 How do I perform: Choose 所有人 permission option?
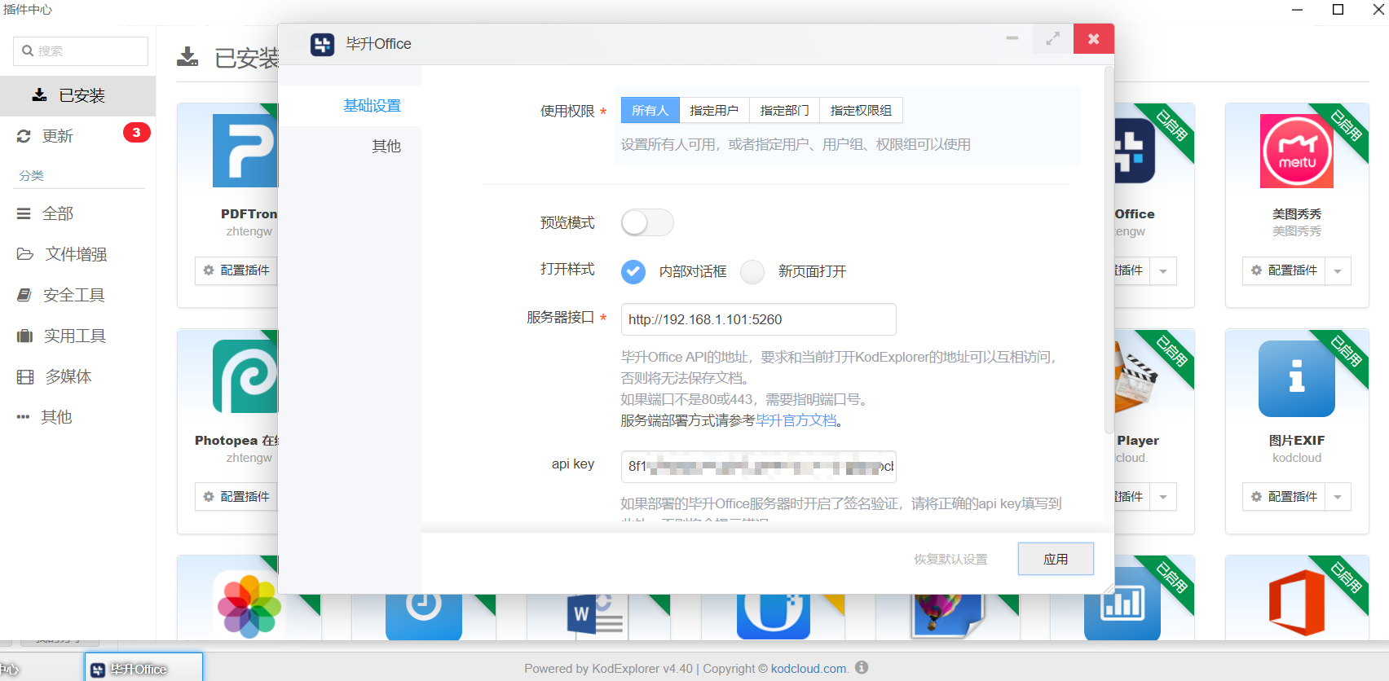(650, 110)
